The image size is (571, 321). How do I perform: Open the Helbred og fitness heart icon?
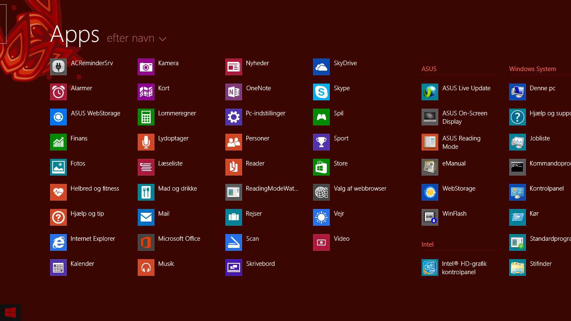58,192
